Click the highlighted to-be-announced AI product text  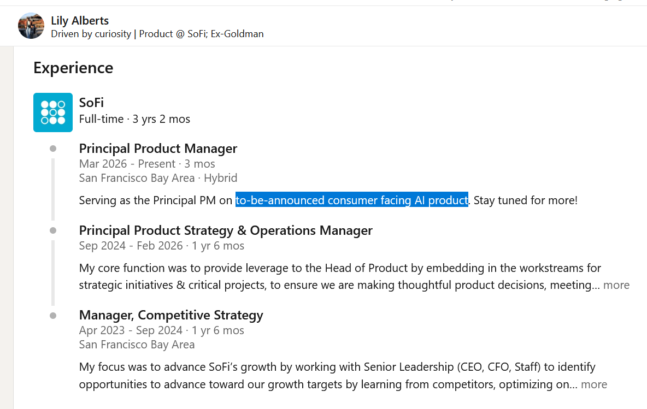pos(352,200)
